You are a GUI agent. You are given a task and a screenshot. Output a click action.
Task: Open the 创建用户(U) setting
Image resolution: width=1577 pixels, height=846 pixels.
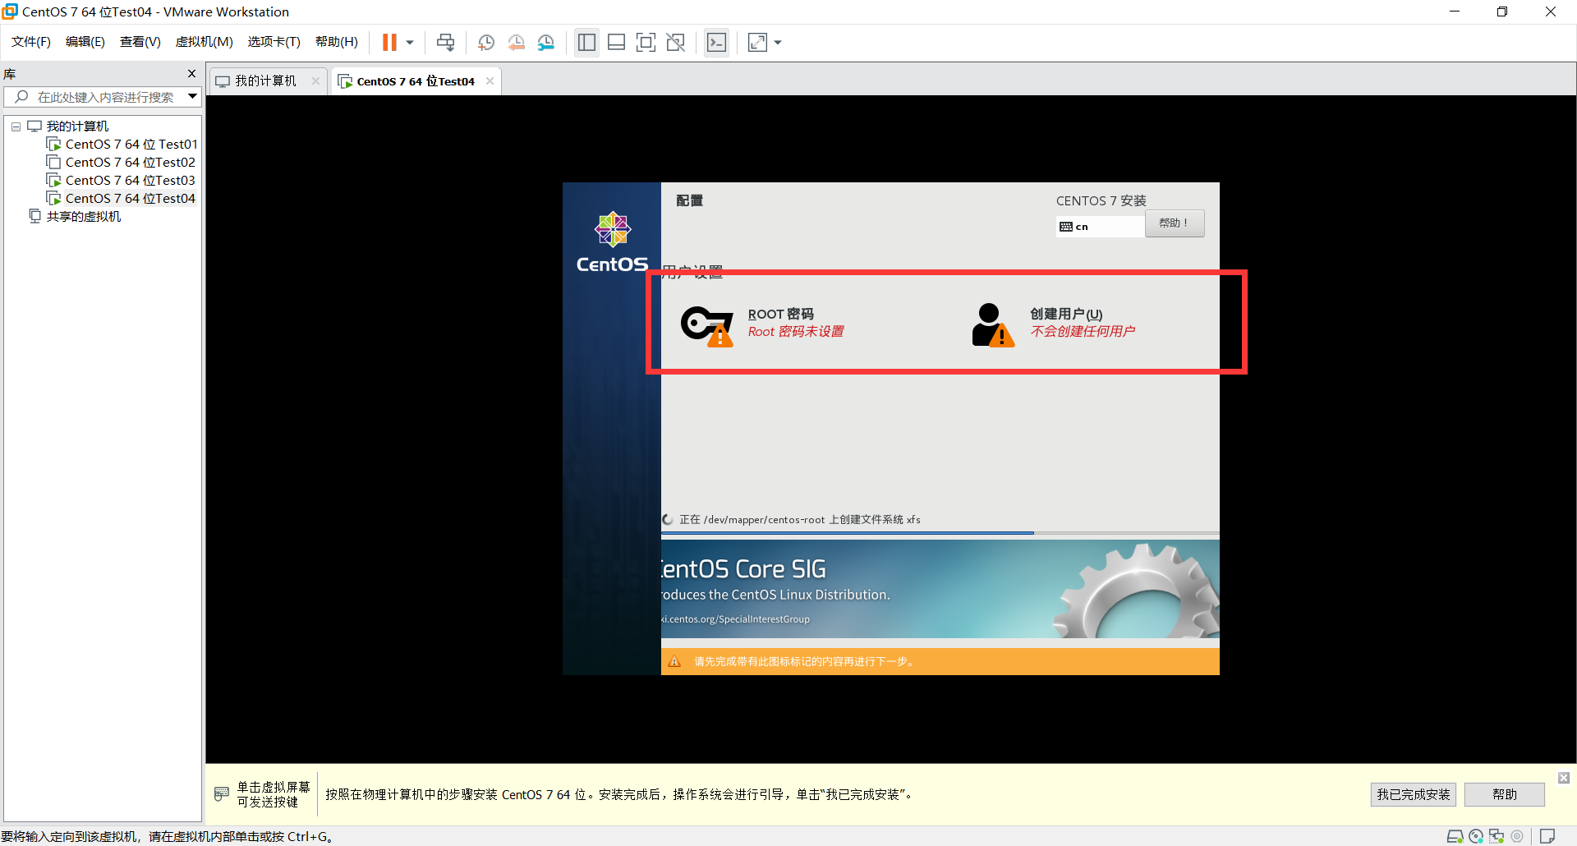tap(1054, 324)
